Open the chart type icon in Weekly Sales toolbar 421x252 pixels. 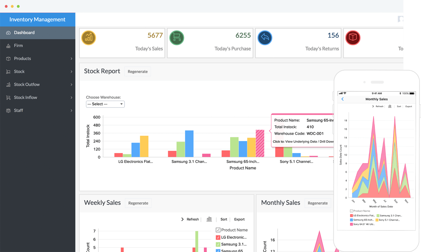coord(209,219)
